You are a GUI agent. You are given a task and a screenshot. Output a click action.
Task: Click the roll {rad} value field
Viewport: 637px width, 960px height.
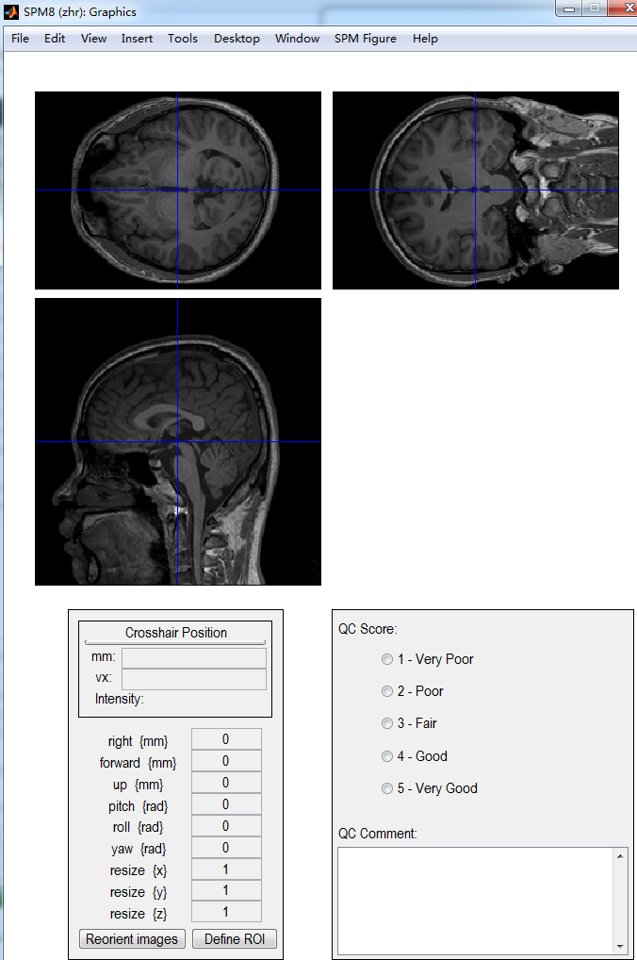226,826
